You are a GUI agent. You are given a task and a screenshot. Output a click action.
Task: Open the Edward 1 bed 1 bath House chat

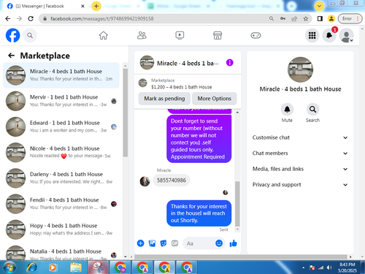[61, 126]
